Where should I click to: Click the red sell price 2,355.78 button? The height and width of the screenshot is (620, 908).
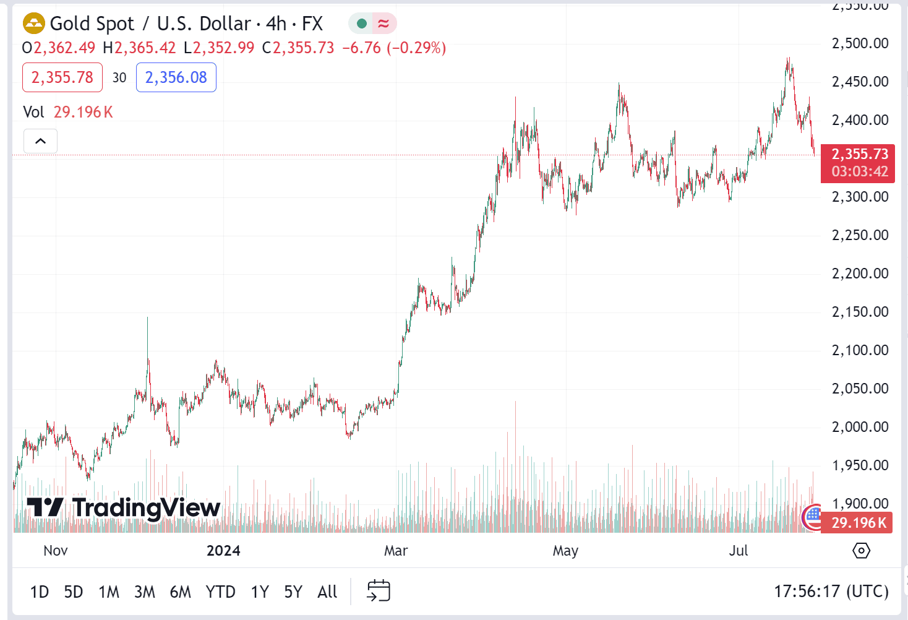point(62,77)
